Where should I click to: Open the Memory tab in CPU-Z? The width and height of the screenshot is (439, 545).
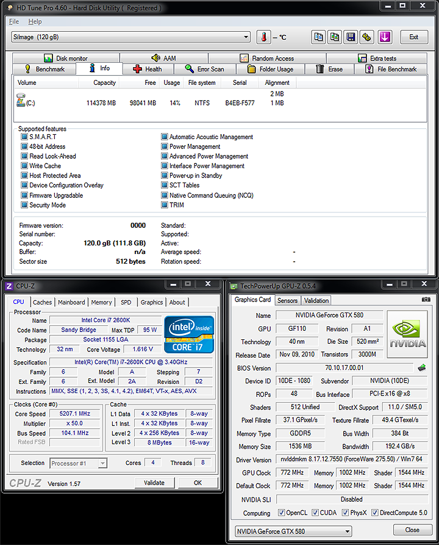pyautogui.click(x=101, y=302)
